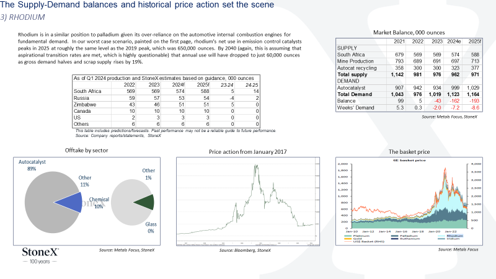This screenshot has width=496, height=279.
Task: Click 'Source: Metals Focus' under basket chart
Action: (x=458, y=250)
